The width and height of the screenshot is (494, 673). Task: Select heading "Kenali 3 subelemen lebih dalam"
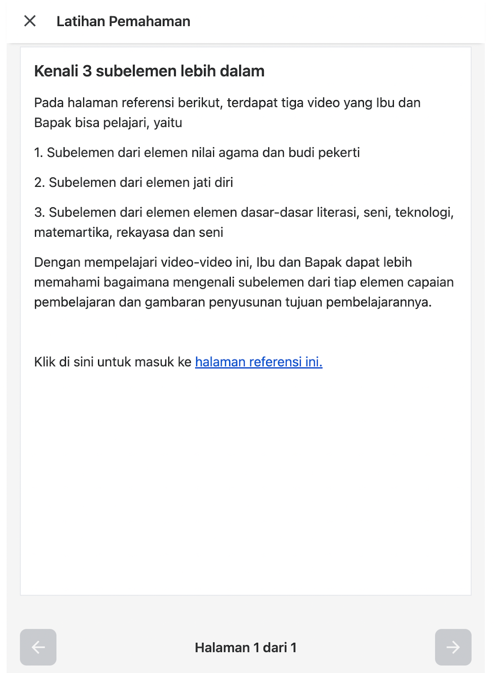[x=149, y=71]
